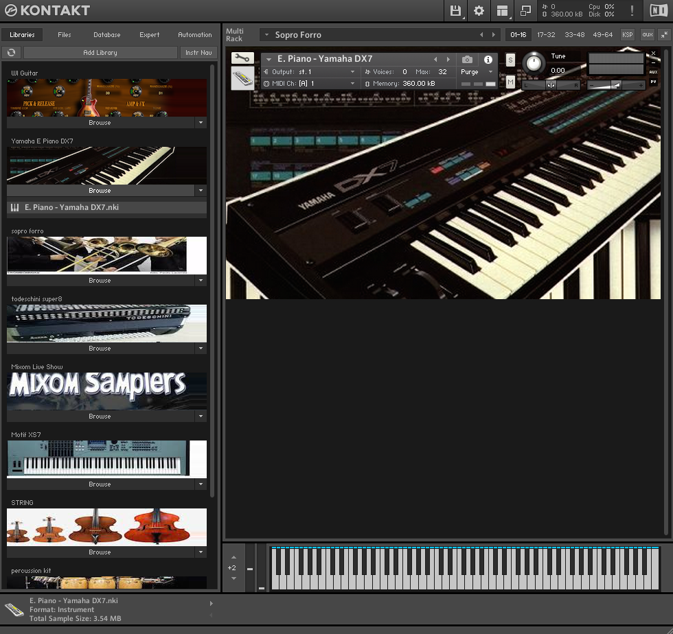Click the instrument volume slider

(617, 85)
